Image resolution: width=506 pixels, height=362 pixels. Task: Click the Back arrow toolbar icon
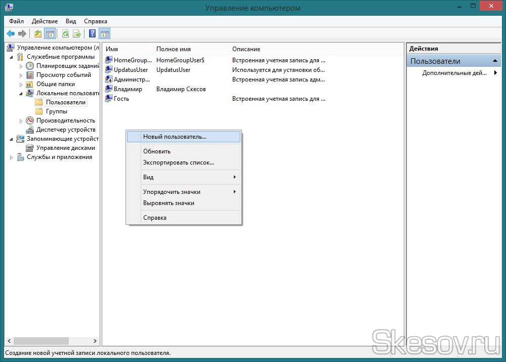click(11, 34)
